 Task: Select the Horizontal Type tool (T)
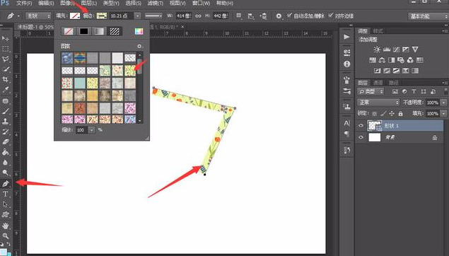[x=6, y=194]
